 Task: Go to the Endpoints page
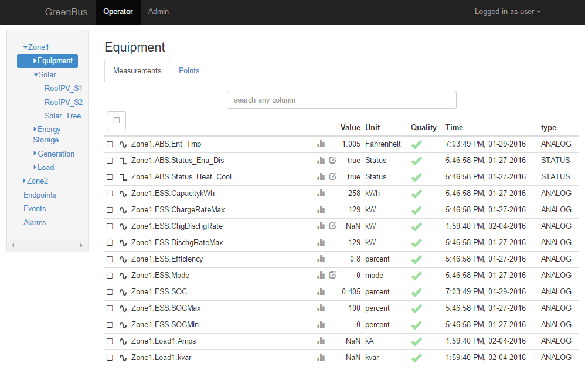pyautogui.click(x=40, y=195)
